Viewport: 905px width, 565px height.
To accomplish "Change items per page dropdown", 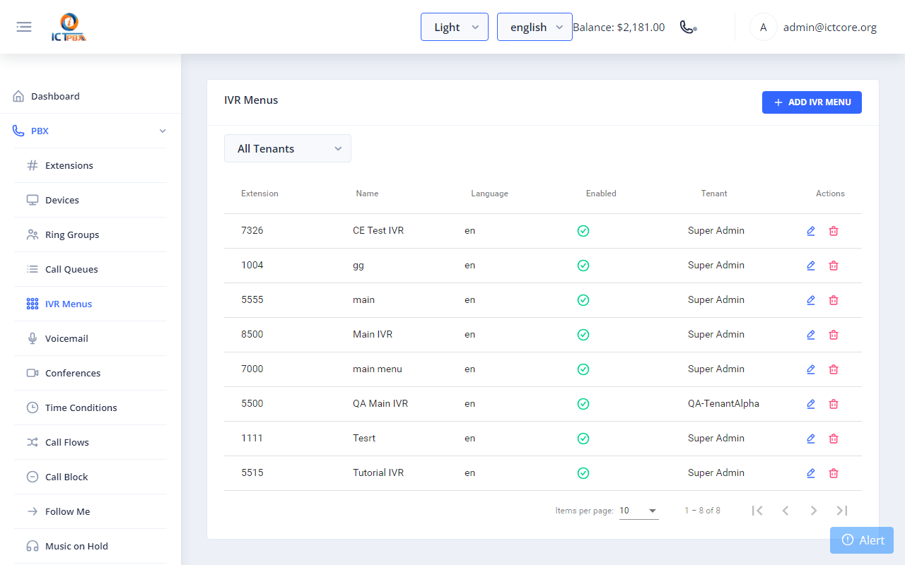I will pos(638,511).
